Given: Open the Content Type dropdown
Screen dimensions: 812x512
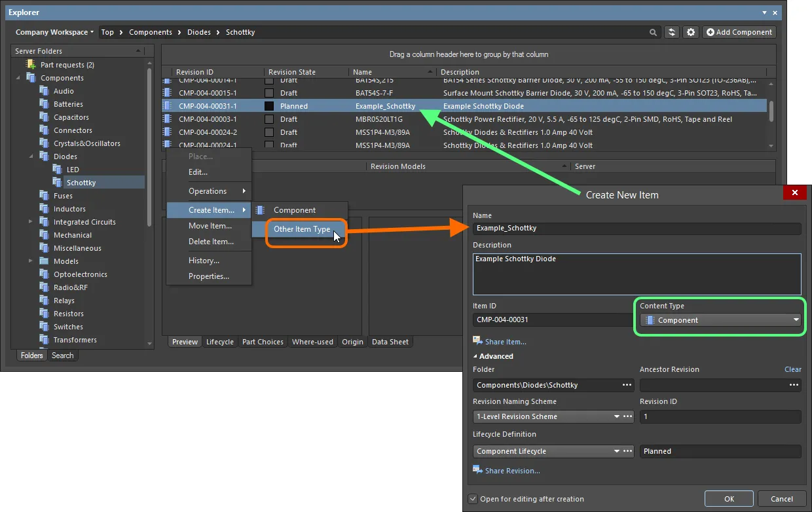Looking at the screenshot, I should click(x=720, y=320).
